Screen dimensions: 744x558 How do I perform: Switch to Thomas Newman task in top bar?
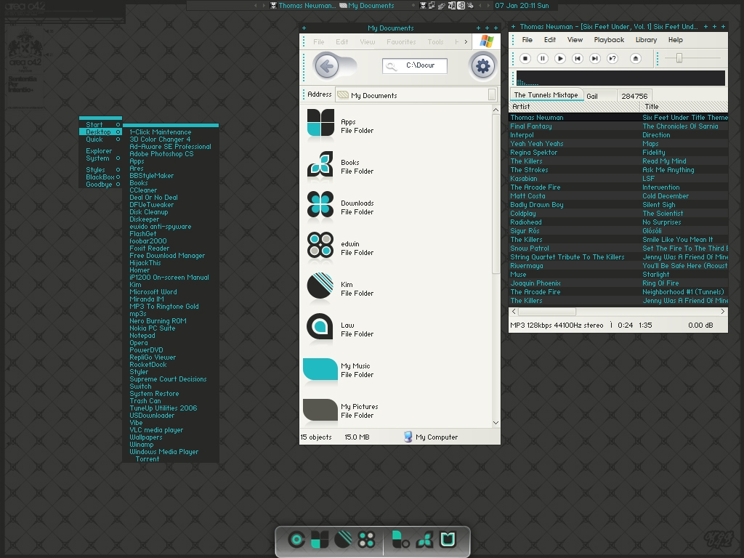(303, 6)
